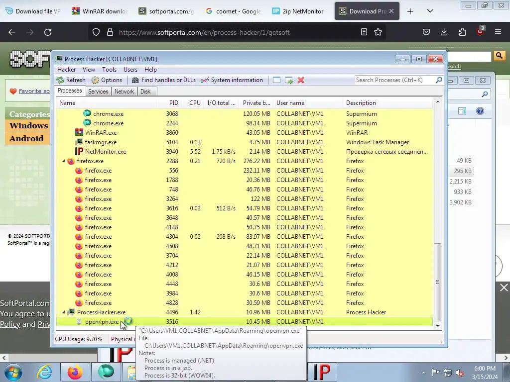
Task: Go back in Firefox browser
Action: pyautogui.click(x=12, y=32)
